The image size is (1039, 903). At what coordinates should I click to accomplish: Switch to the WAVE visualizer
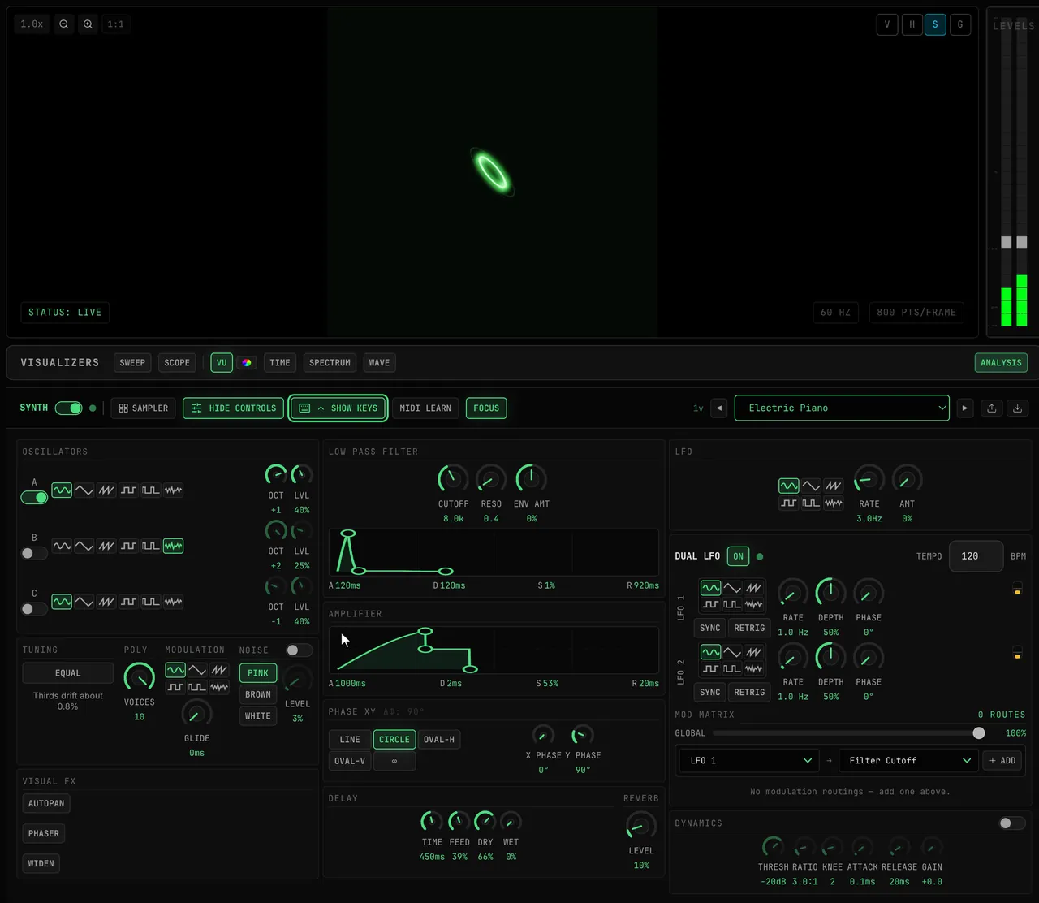379,363
